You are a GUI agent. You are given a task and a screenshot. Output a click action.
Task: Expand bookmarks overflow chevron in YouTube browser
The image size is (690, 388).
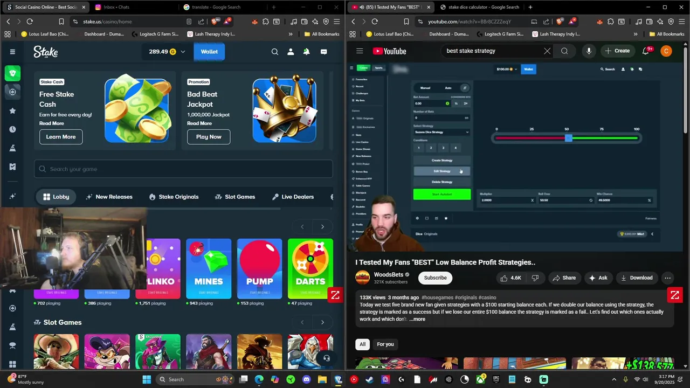pyautogui.click(x=636, y=34)
